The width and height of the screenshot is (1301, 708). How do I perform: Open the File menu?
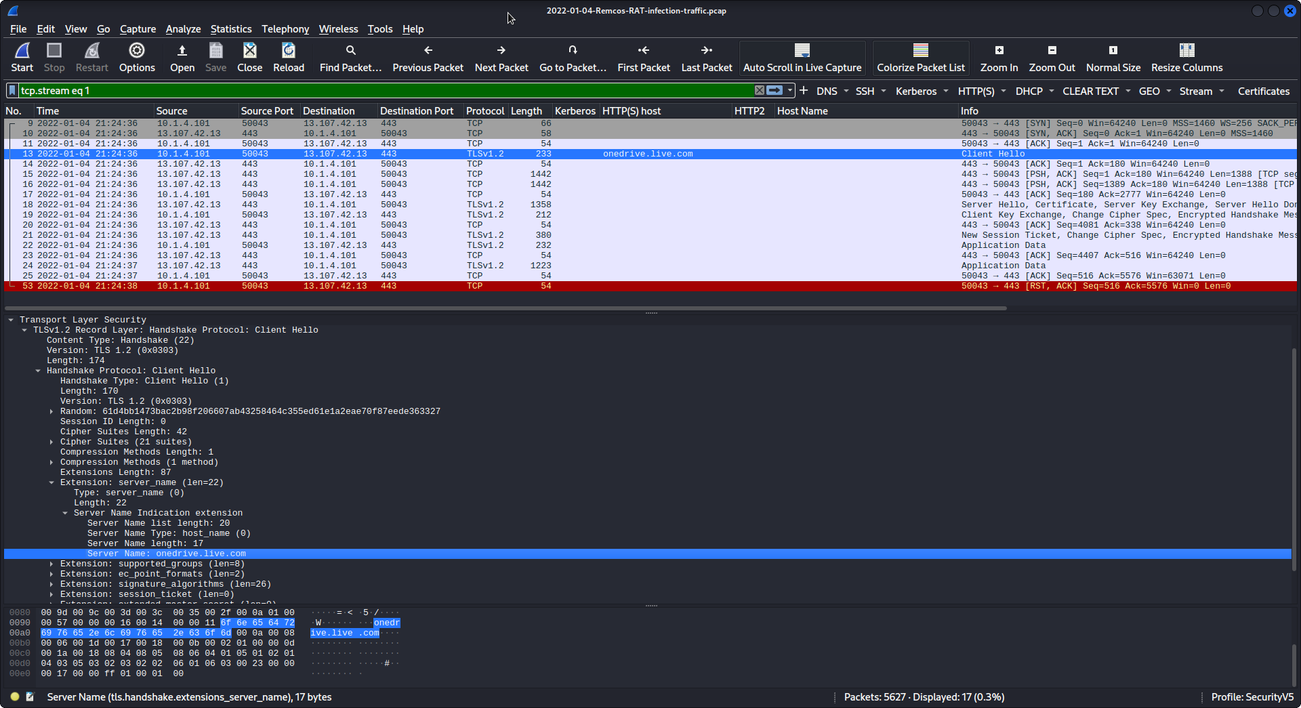[18, 29]
